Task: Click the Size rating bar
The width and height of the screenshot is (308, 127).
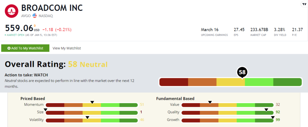Action: 92,113
